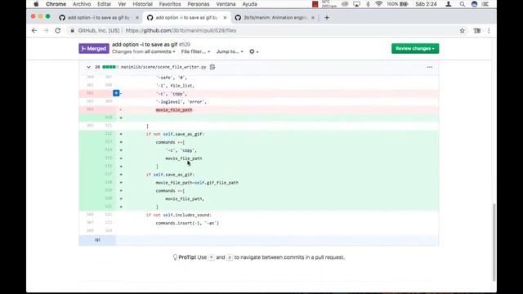Open the Personas menu
The image size is (523, 294).
pos(198,4)
